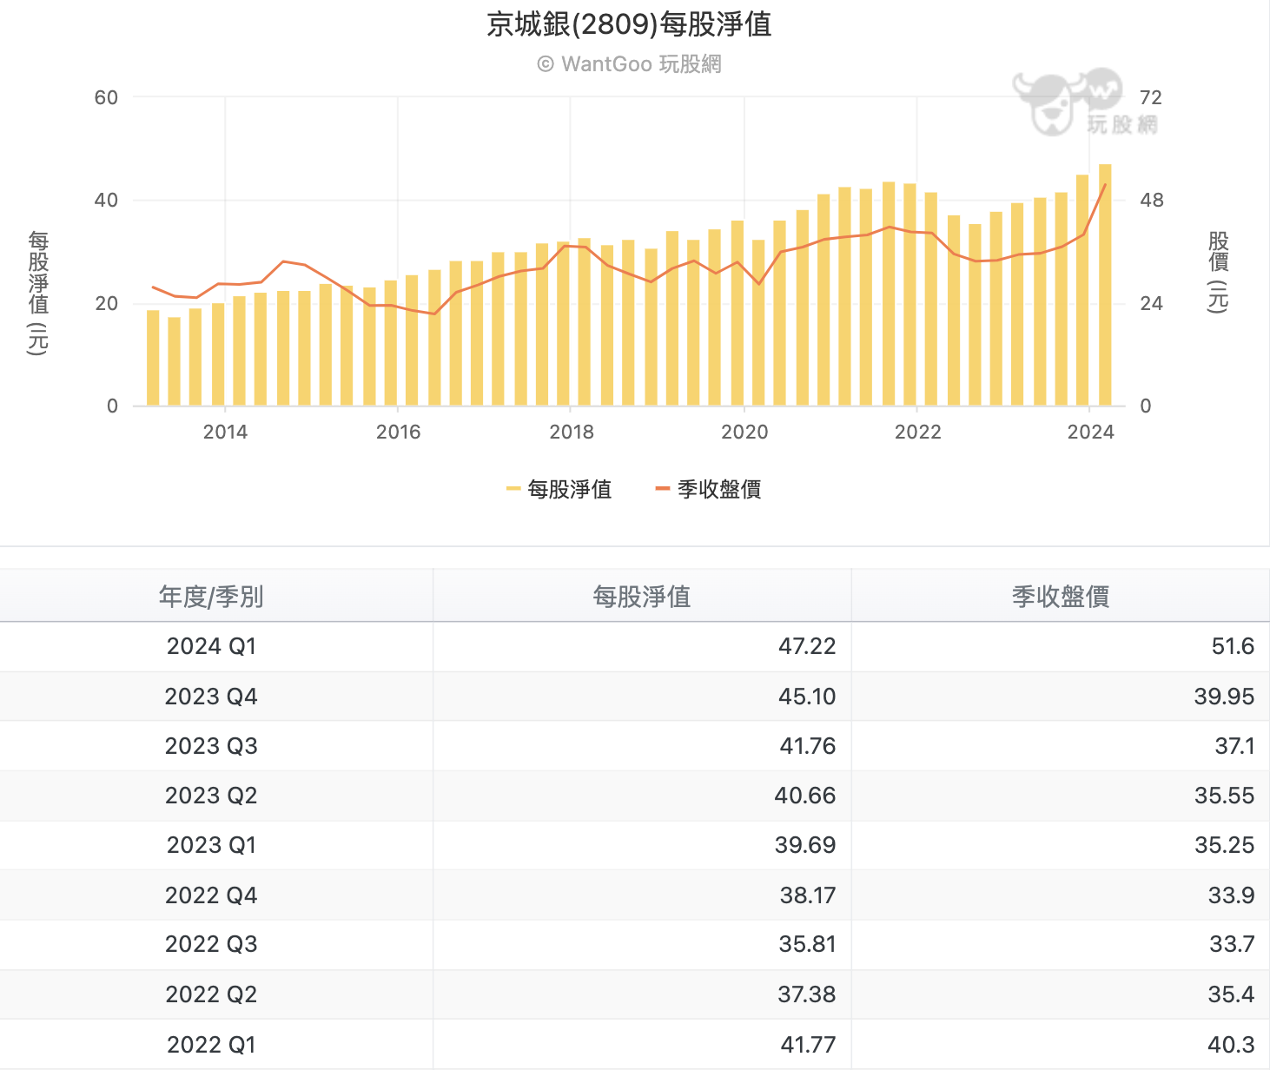1270x1070 pixels.
Task: Click the chart title 京城銀(2809)每股淨值
Action: tap(629, 24)
